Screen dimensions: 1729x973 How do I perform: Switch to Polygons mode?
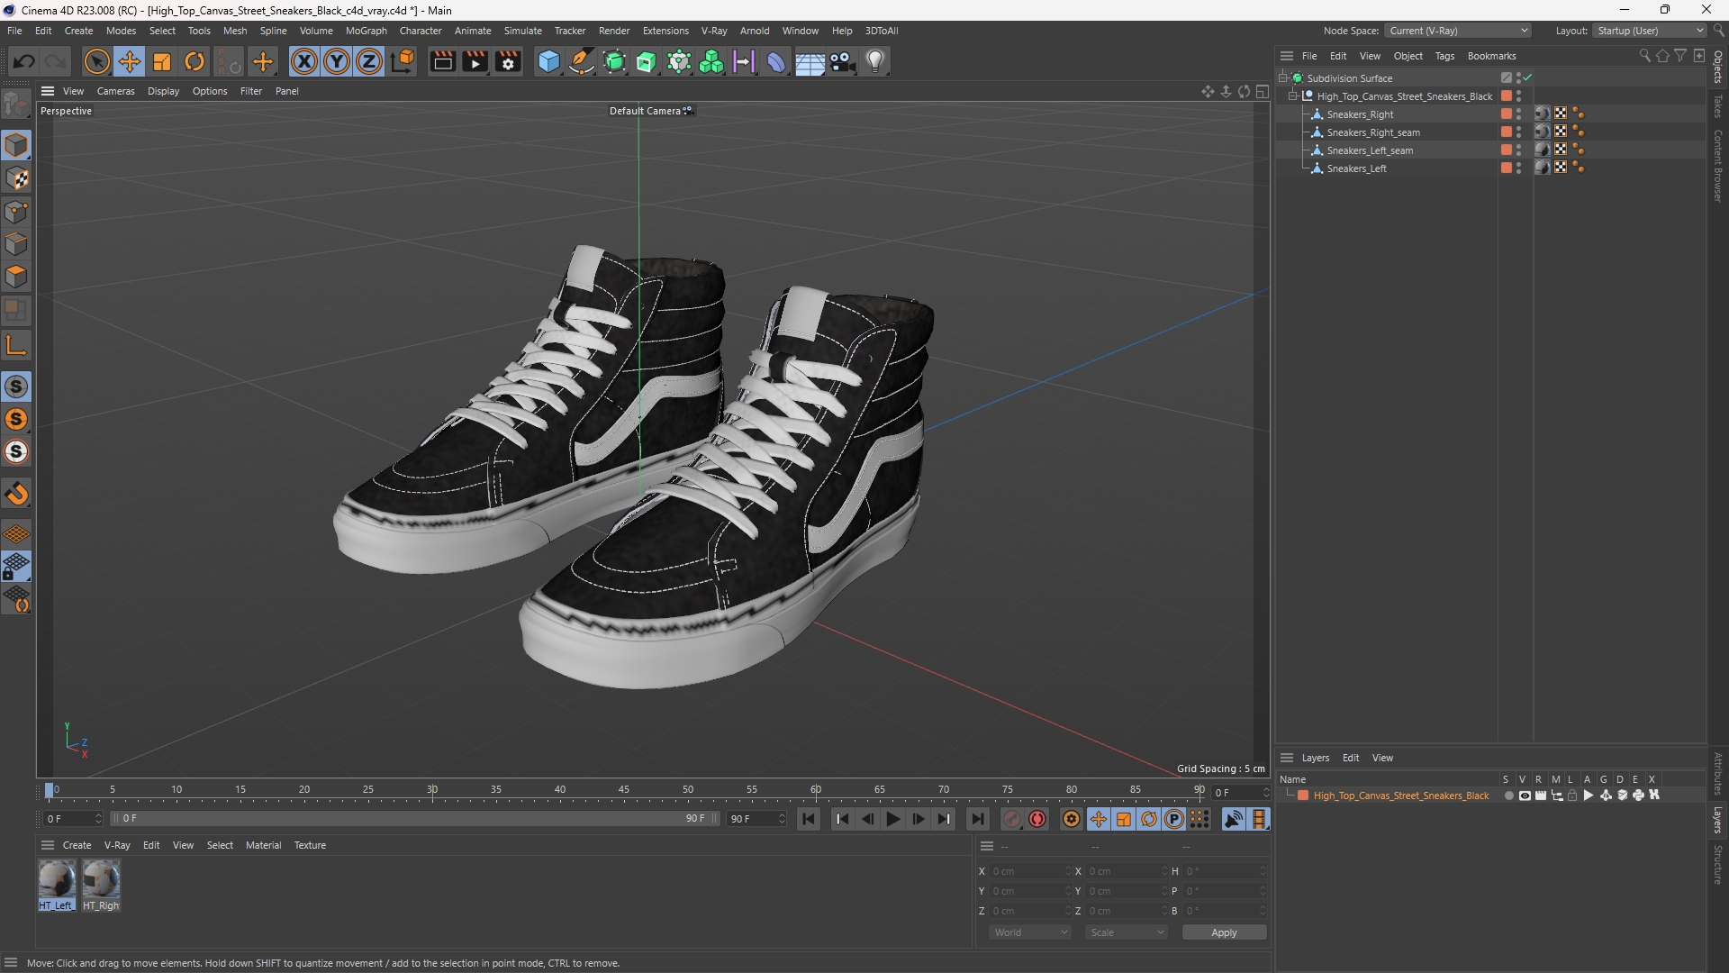click(x=16, y=277)
